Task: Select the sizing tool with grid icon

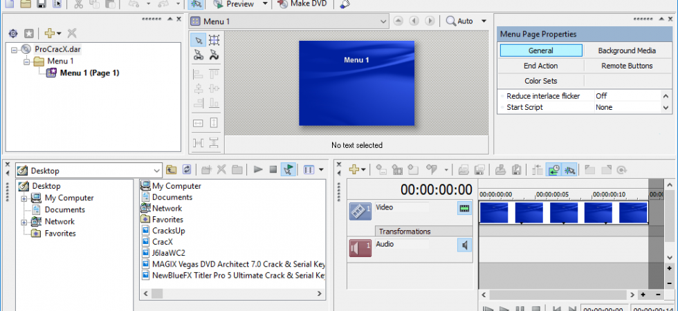Action: tap(214, 41)
